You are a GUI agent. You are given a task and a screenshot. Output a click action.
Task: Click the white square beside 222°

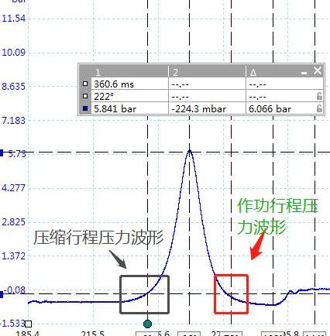click(x=85, y=96)
